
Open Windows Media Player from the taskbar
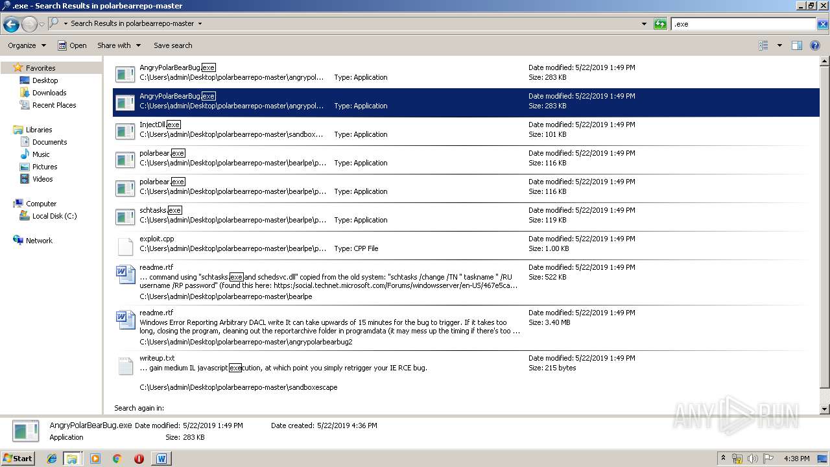click(95, 459)
